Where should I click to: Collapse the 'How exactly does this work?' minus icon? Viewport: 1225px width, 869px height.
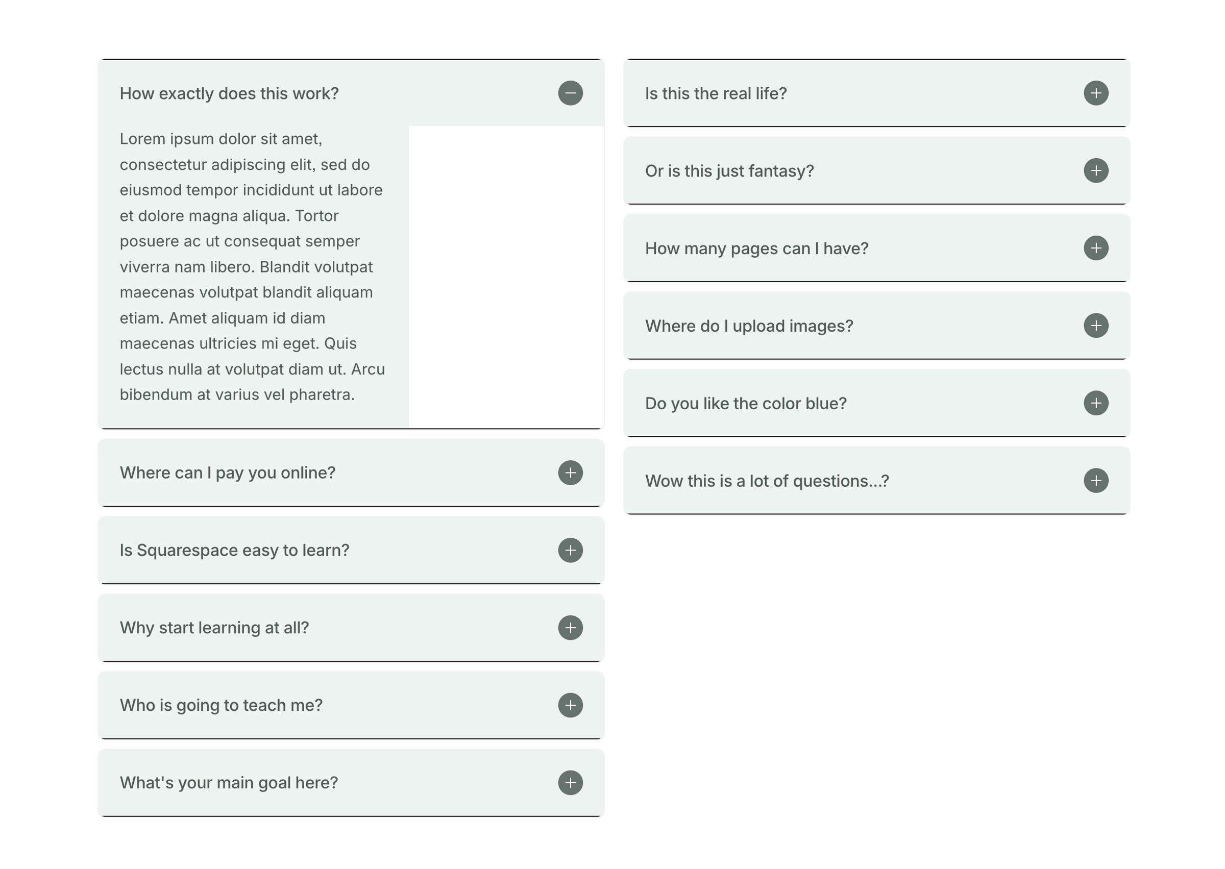(x=571, y=93)
